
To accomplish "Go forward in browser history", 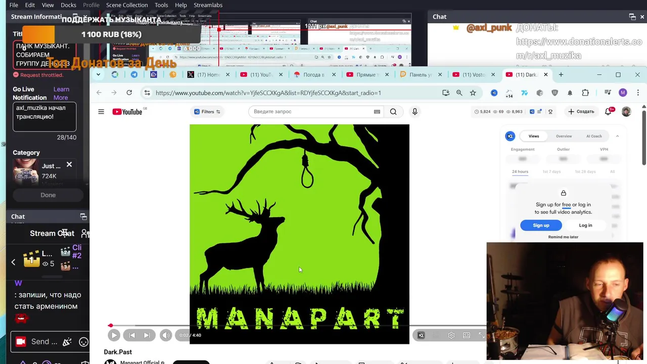I will pos(114,93).
